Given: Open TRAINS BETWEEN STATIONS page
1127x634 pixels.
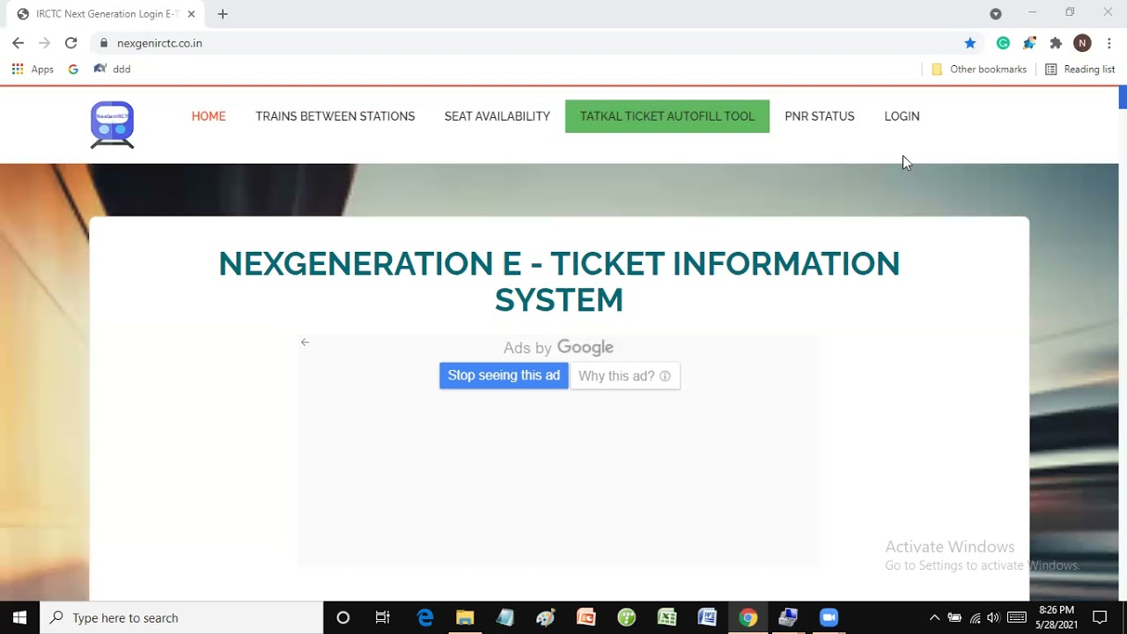Looking at the screenshot, I should [x=335, y=116].
